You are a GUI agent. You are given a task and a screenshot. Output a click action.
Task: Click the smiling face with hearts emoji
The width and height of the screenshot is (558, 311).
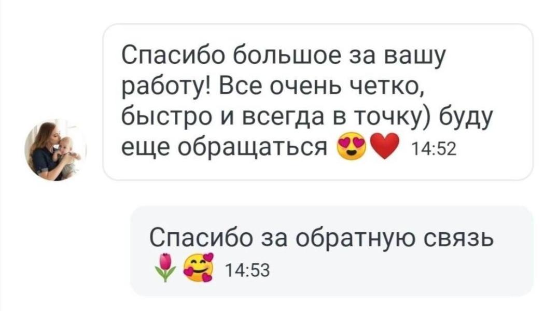coord(199,267)
